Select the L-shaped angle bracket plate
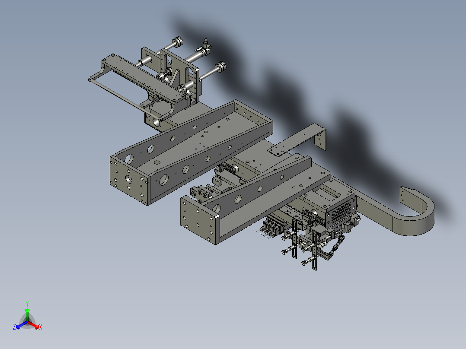 [297, 140]
